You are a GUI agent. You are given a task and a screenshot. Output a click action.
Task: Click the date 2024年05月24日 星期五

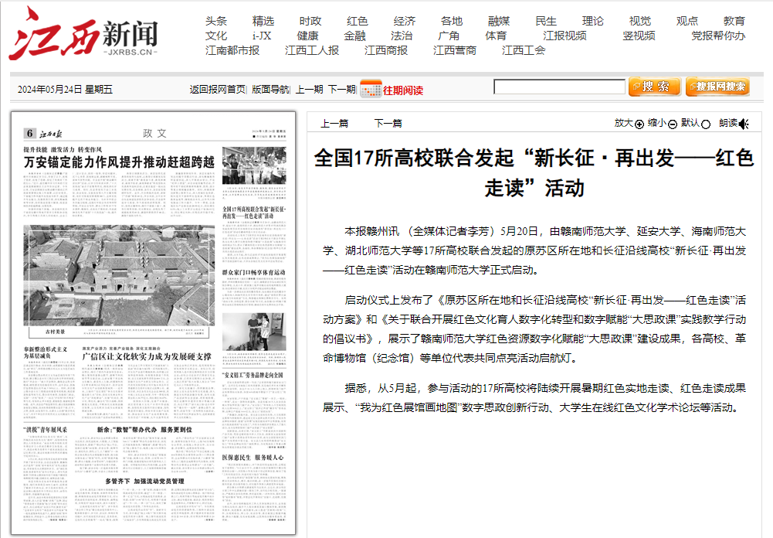[65, 90]
